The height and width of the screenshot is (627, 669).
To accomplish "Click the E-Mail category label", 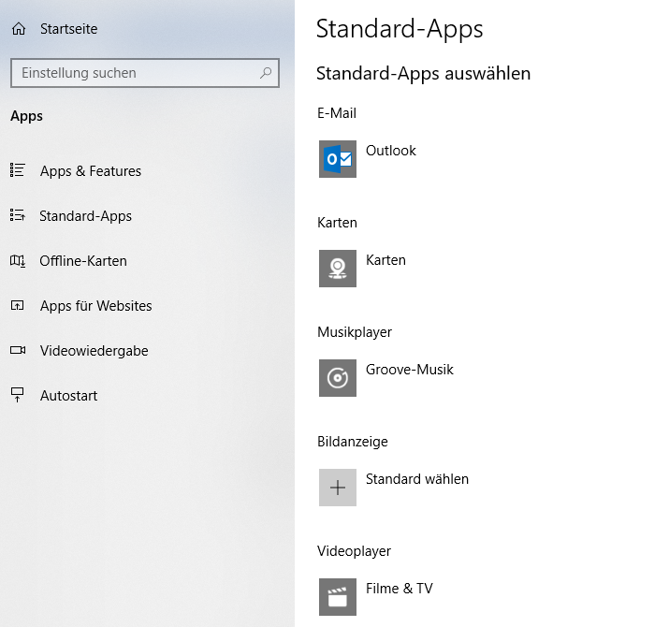I will [337, 113].
